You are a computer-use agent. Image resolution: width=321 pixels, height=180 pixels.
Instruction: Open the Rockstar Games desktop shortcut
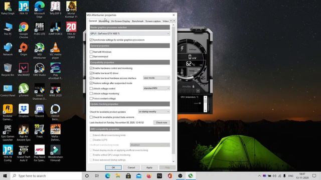pyautogui.click(x=8, y=112)
